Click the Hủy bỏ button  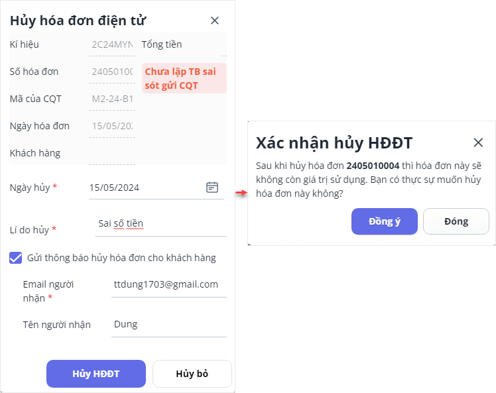coord(192,374)
